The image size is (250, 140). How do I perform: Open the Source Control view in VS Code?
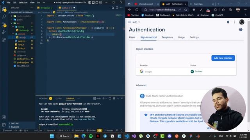tap(4, 24)
